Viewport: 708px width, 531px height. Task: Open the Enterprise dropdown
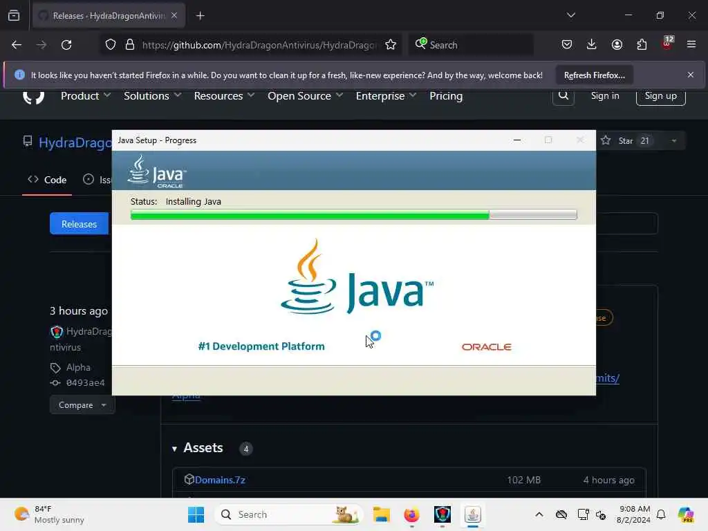point(386,95)
